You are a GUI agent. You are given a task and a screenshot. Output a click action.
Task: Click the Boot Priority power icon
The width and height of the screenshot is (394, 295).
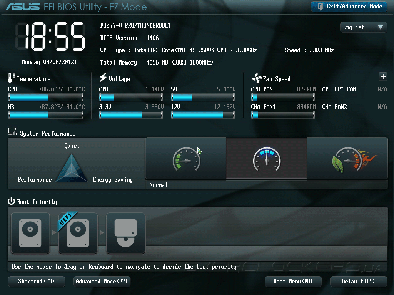(11, 201)
